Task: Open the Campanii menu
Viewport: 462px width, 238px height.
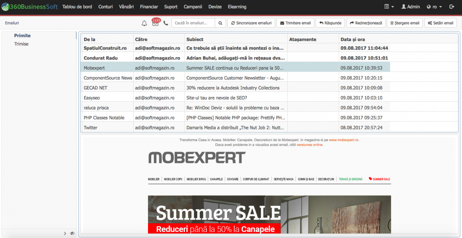Action: click(193, 7)
